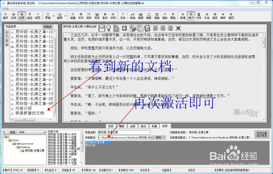This screenshot has height=174, width=273.
Task: Switch to the 模板 tab
Action: [x=121, y=126]
